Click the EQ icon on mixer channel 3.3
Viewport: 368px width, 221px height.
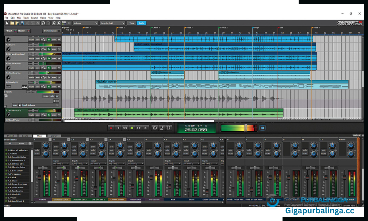(x=106, y=139)
